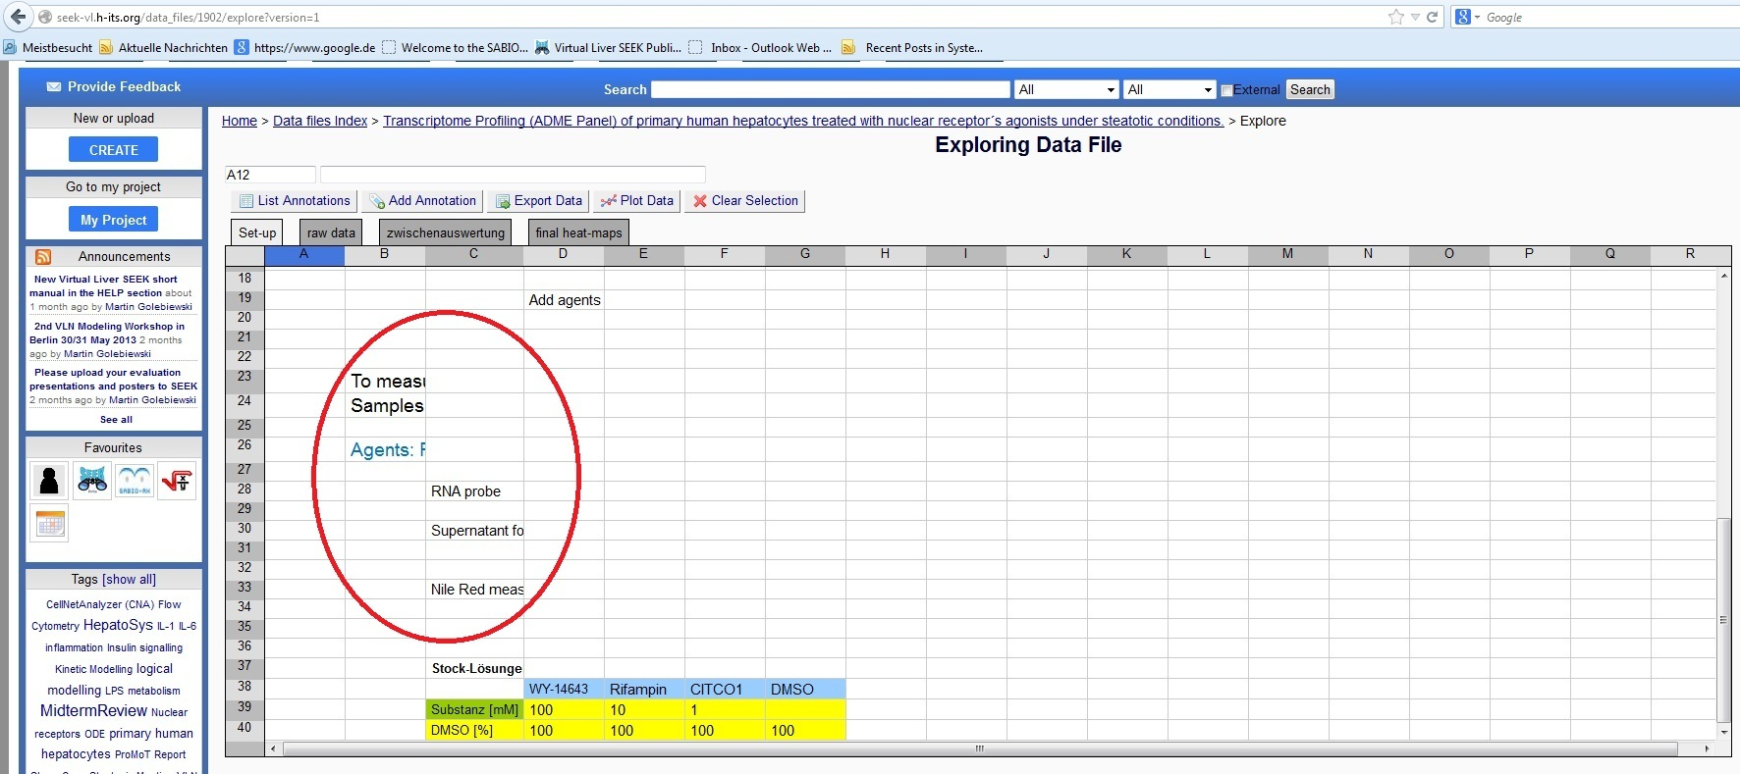The height and width of the screenshot is (774, 1740).
Task: Expand the second All search dropdown
Action: point(1169,89)
